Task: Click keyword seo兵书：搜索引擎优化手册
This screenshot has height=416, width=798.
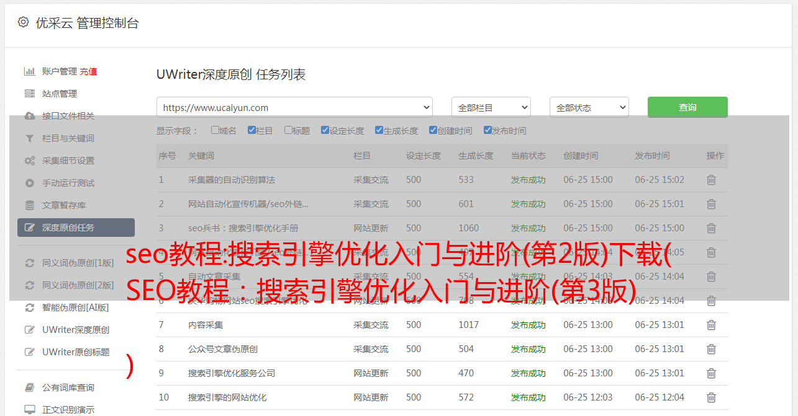Action: point(243,228)
